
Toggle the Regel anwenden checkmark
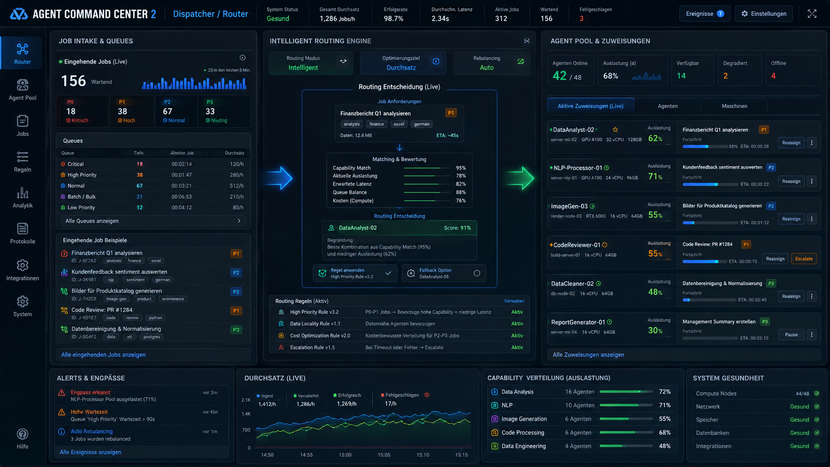[x=388, y=273]
